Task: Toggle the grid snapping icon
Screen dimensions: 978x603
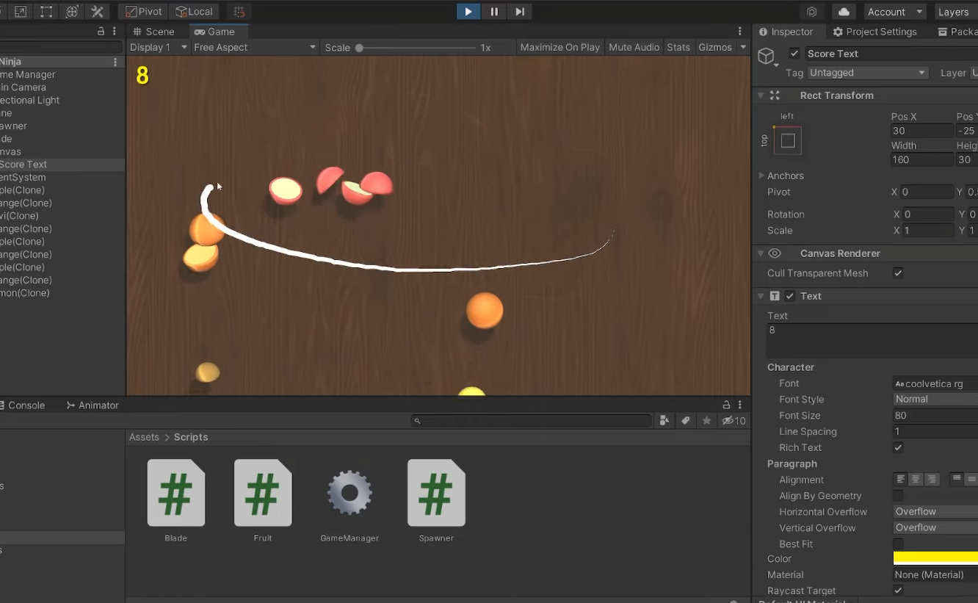Action: tap(239, 12)
